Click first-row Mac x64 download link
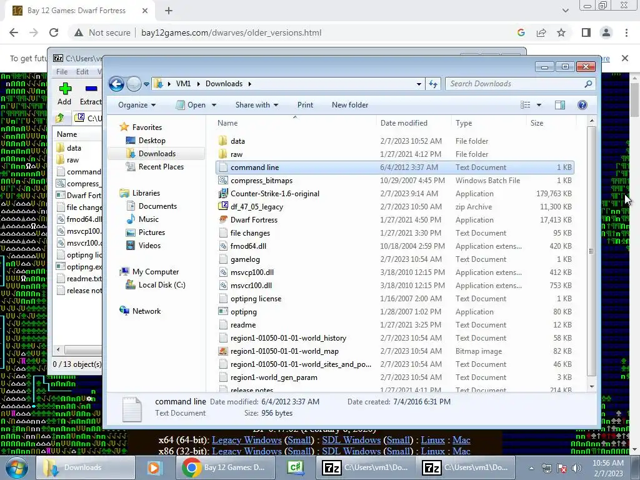 (x=461, y=440)
